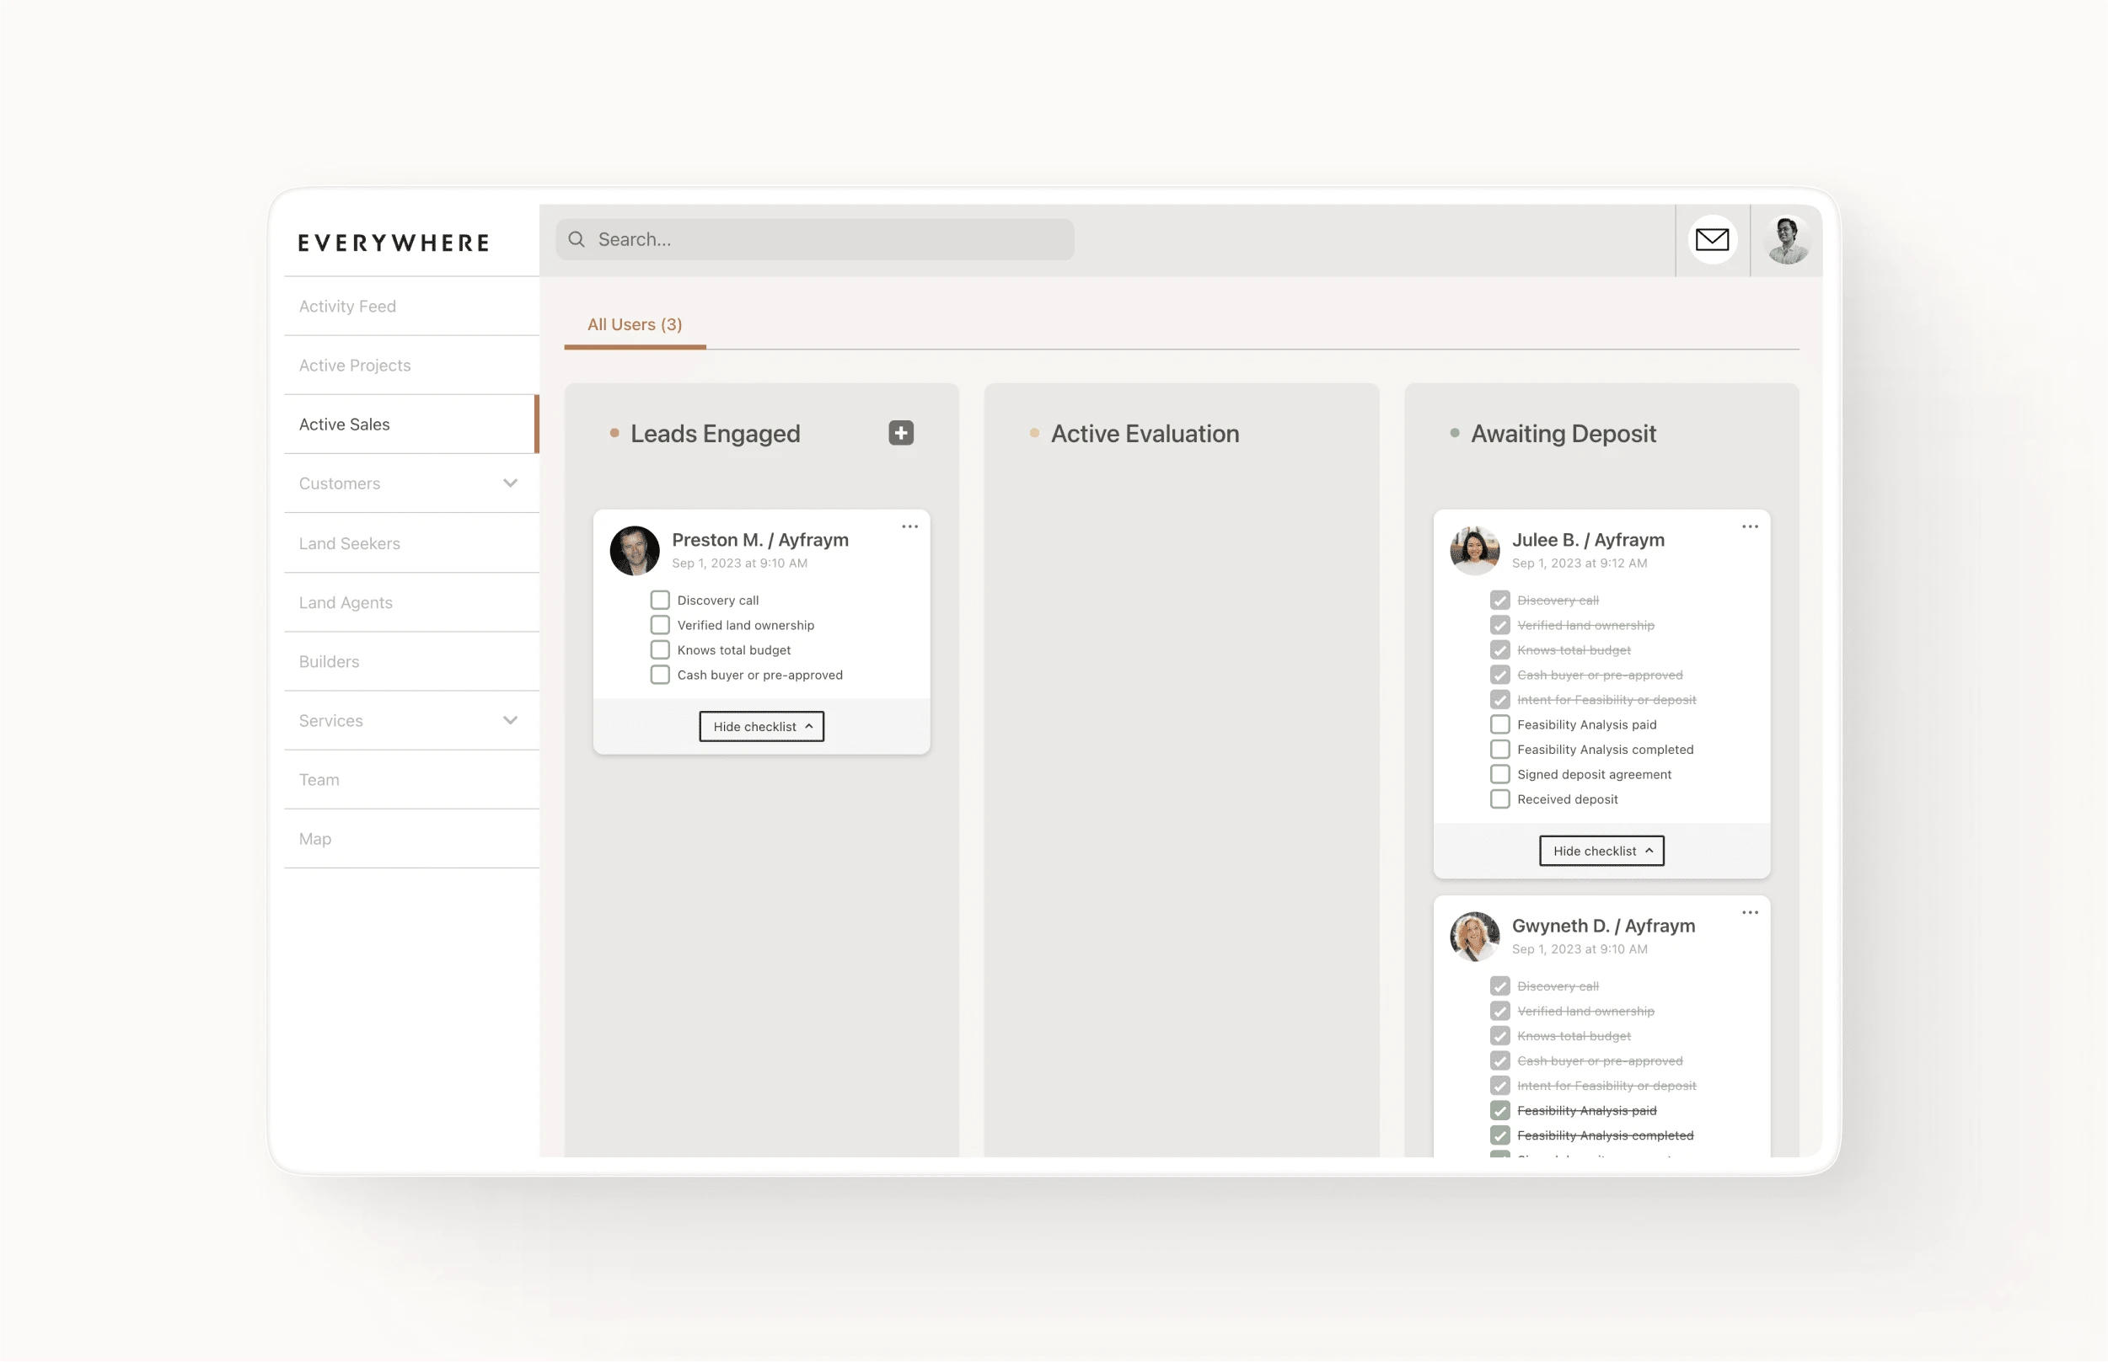Add a card to Leads Engaged
2108x1362 pixels.
[900, 433]
